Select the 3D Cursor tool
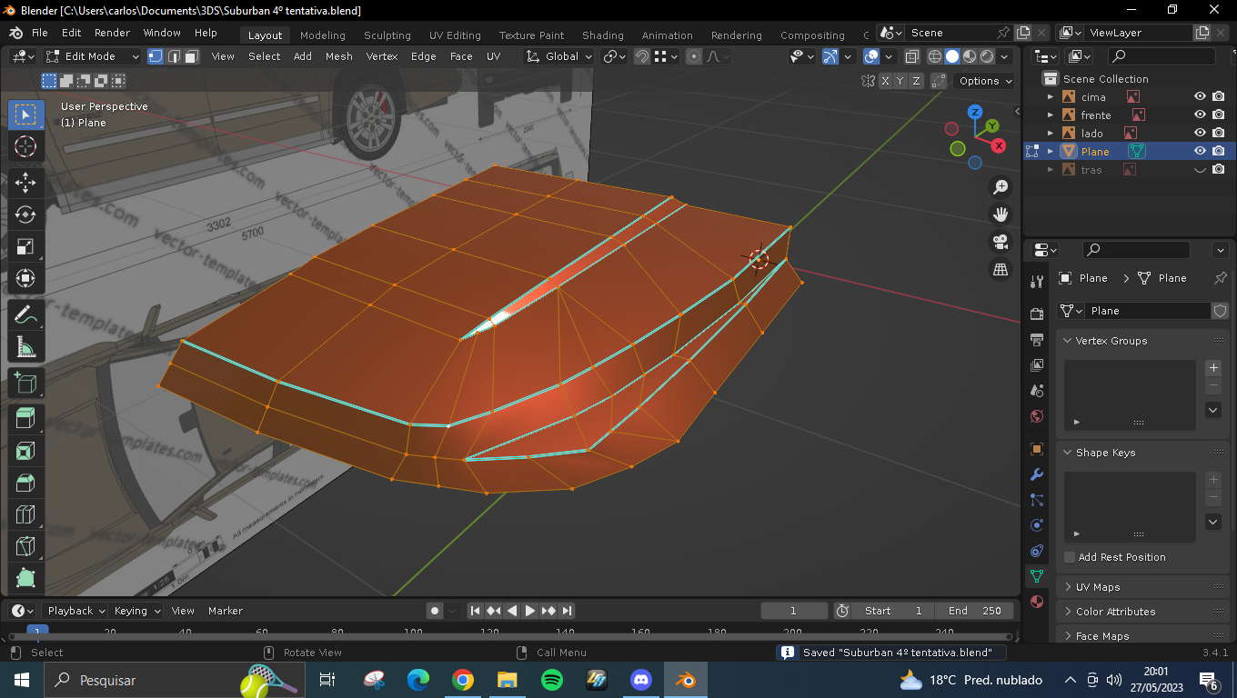This screenshot has height=698, width=1237. click(25, 146)
